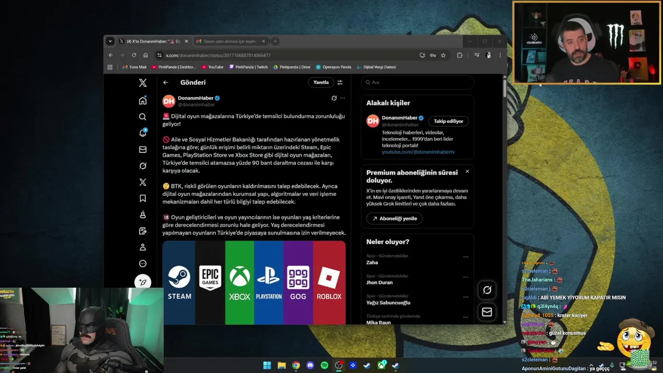Open Discord from taskbar
This screenshot has height=373, width=663.
tap(310, 365)
